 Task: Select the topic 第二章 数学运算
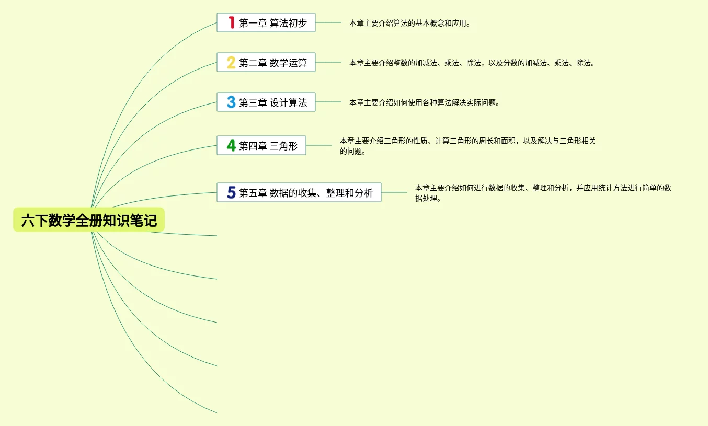[x=266, y=62]
